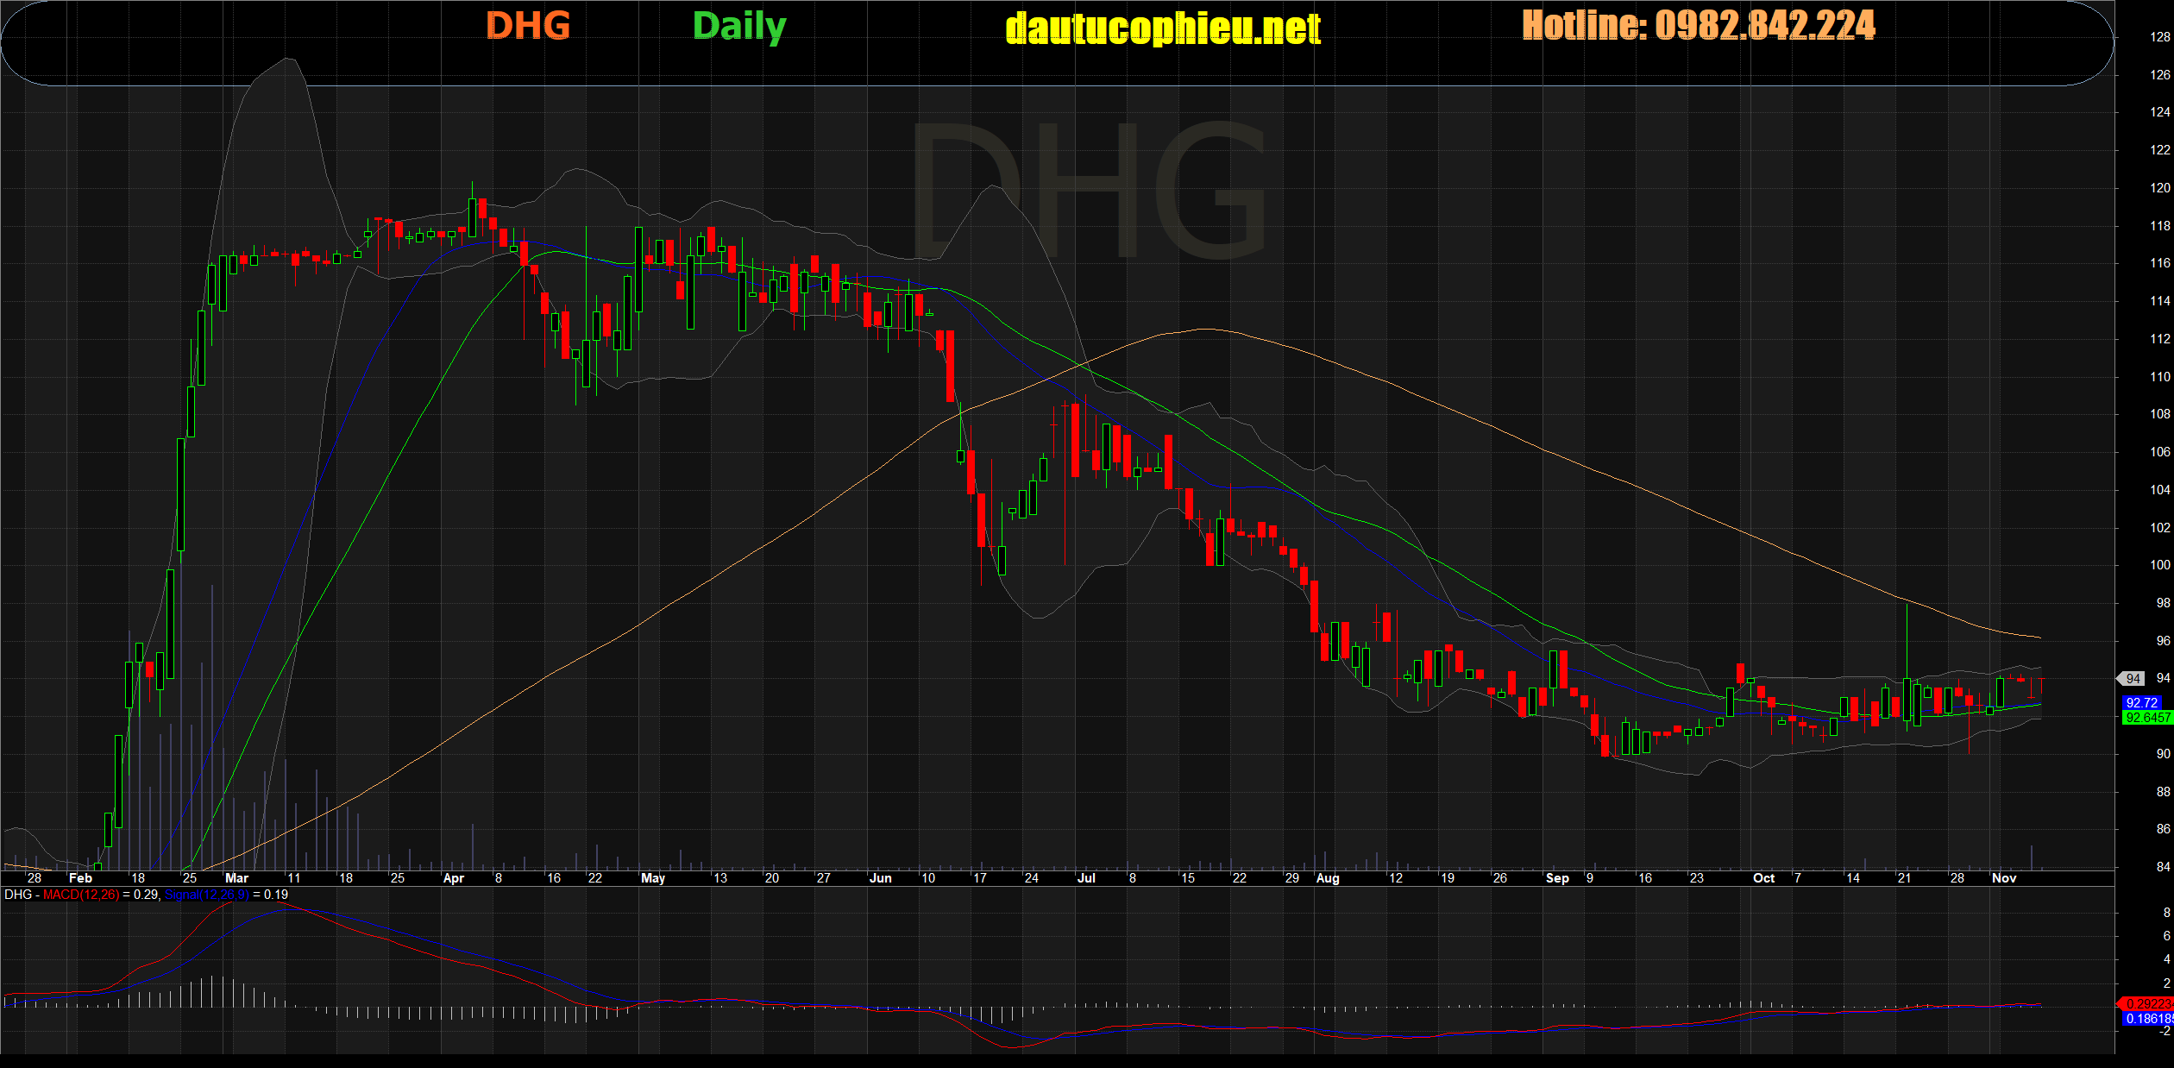Click the orange DHG ticker title
Viewport: 2174px width, 1068px height.
(528, 26)
